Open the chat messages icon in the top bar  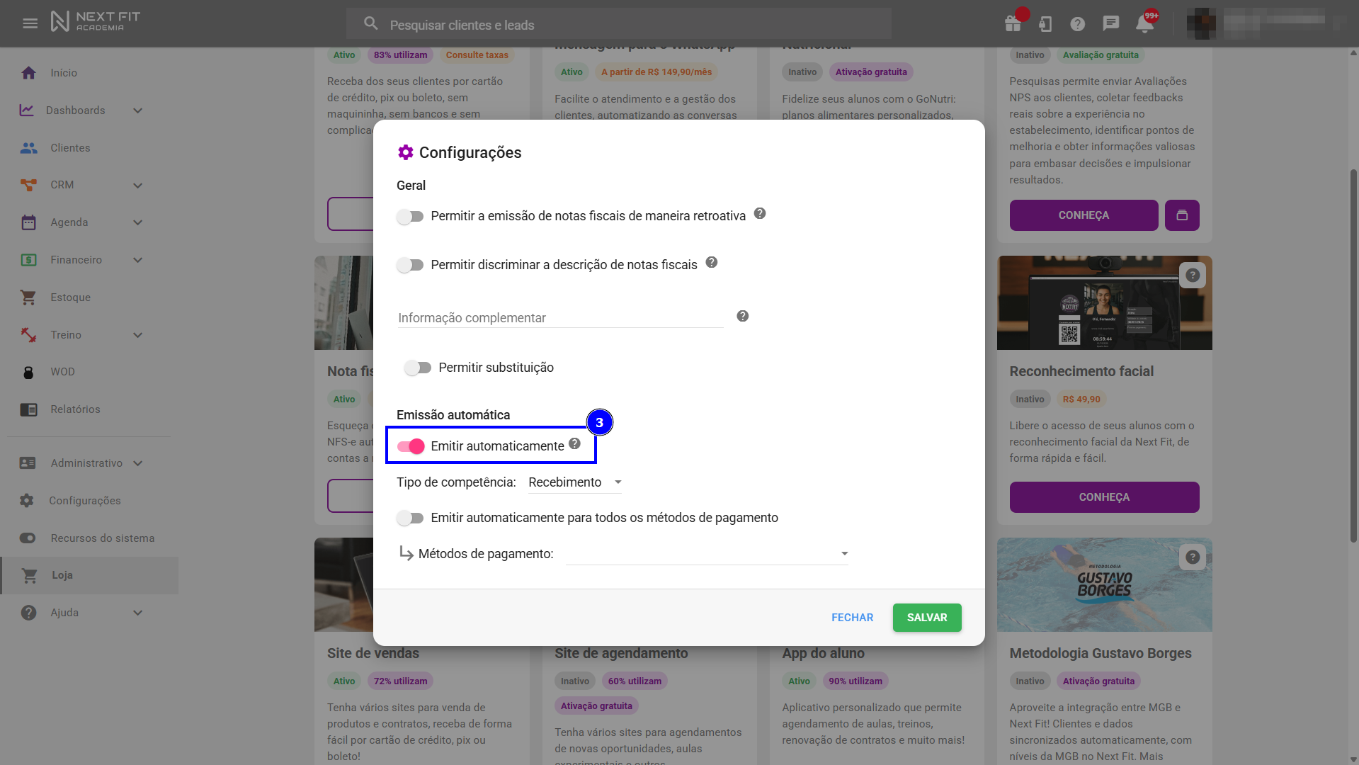[x=1110, y=23]
